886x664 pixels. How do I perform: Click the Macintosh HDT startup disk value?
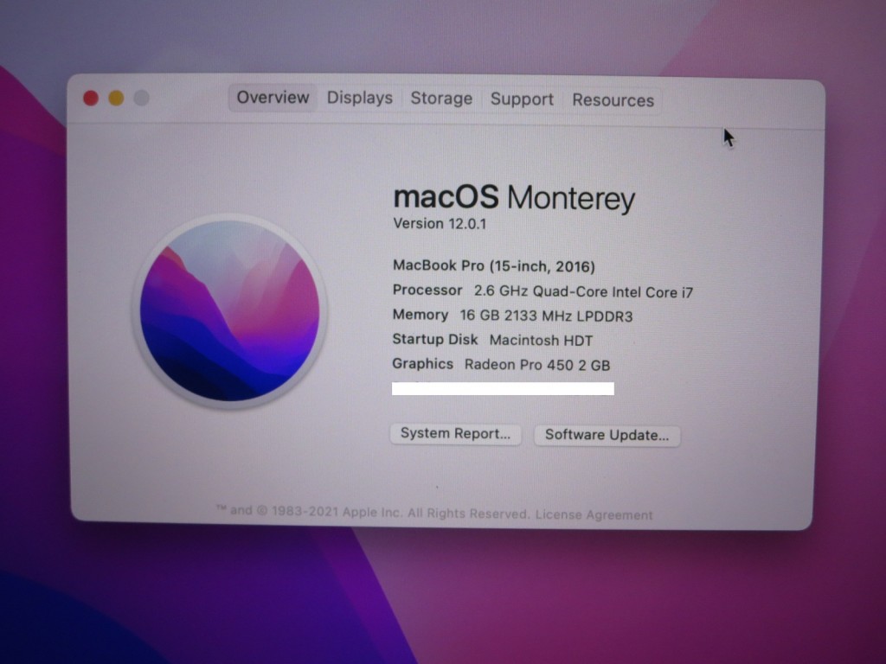pyautogui.click(x=541, y=341)
